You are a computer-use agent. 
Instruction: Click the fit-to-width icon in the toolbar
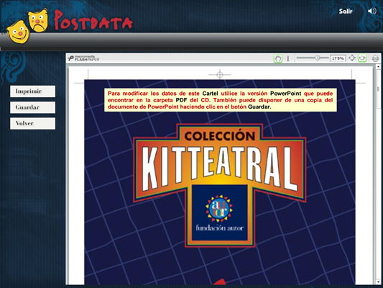click(362, 58)
